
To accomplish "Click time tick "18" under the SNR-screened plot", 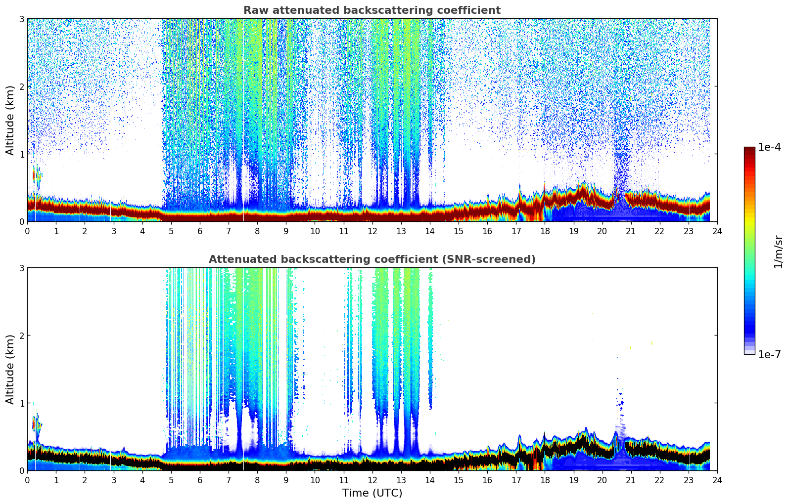I will 545,480.
